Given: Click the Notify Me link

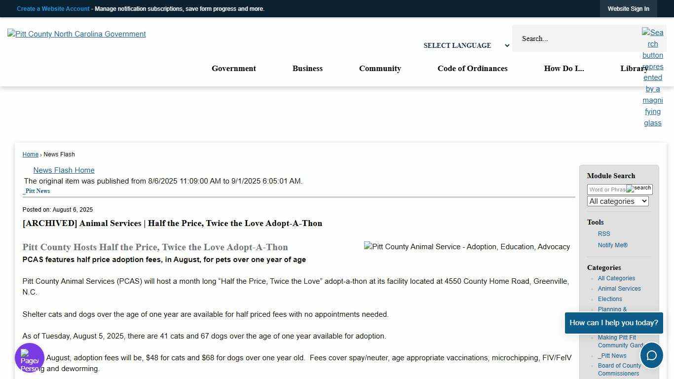Looking at the screenshot, I should coord(612,245).
